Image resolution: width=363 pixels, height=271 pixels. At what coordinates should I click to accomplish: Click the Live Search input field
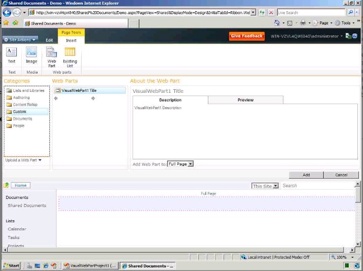click(311, 13)
